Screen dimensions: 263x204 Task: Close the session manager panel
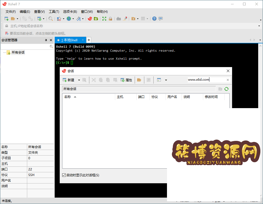point(51,40)
